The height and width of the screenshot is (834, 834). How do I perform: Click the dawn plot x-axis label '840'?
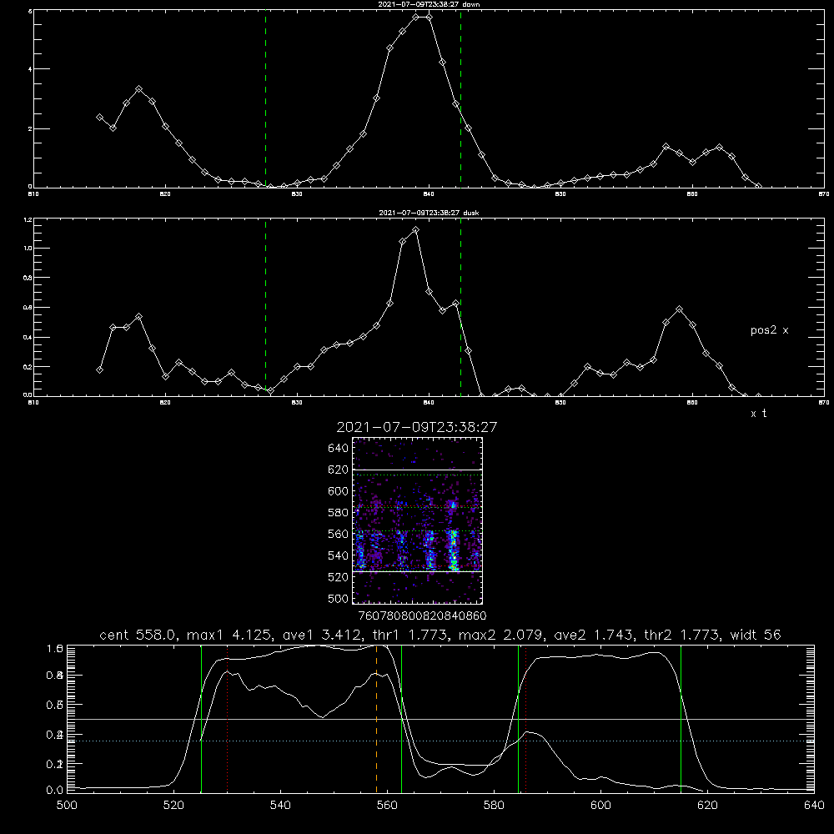tap(429, 194)
